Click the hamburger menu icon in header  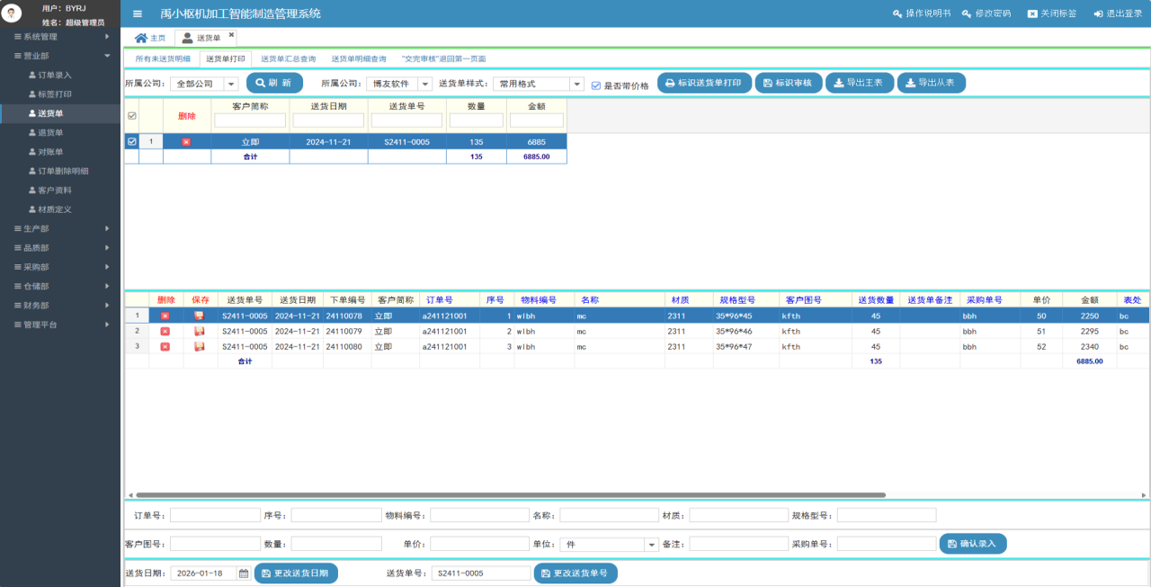click(x=137, y=13)
